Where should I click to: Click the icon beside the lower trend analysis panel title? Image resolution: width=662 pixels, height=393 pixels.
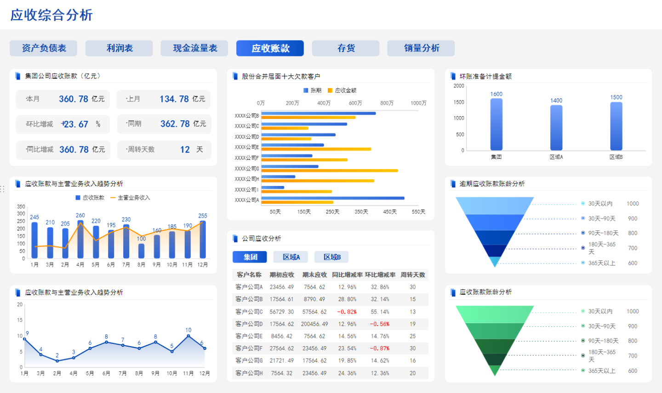point(17,292)
